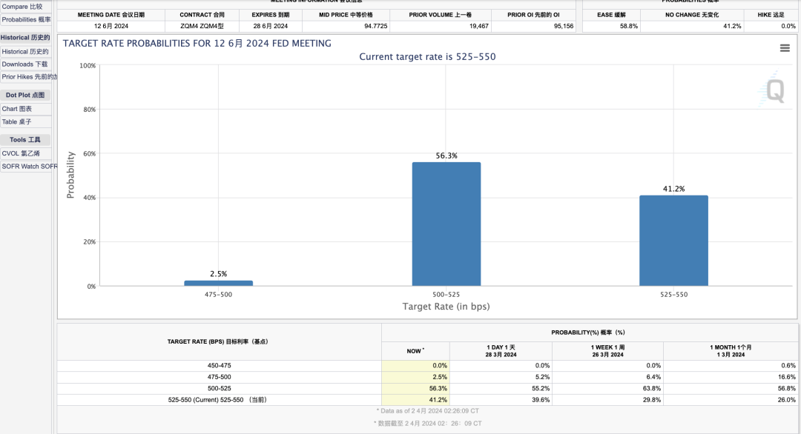Open the Prior Hikes sidebar item
The image size is (801, 434).
click(x=28, y=77)
